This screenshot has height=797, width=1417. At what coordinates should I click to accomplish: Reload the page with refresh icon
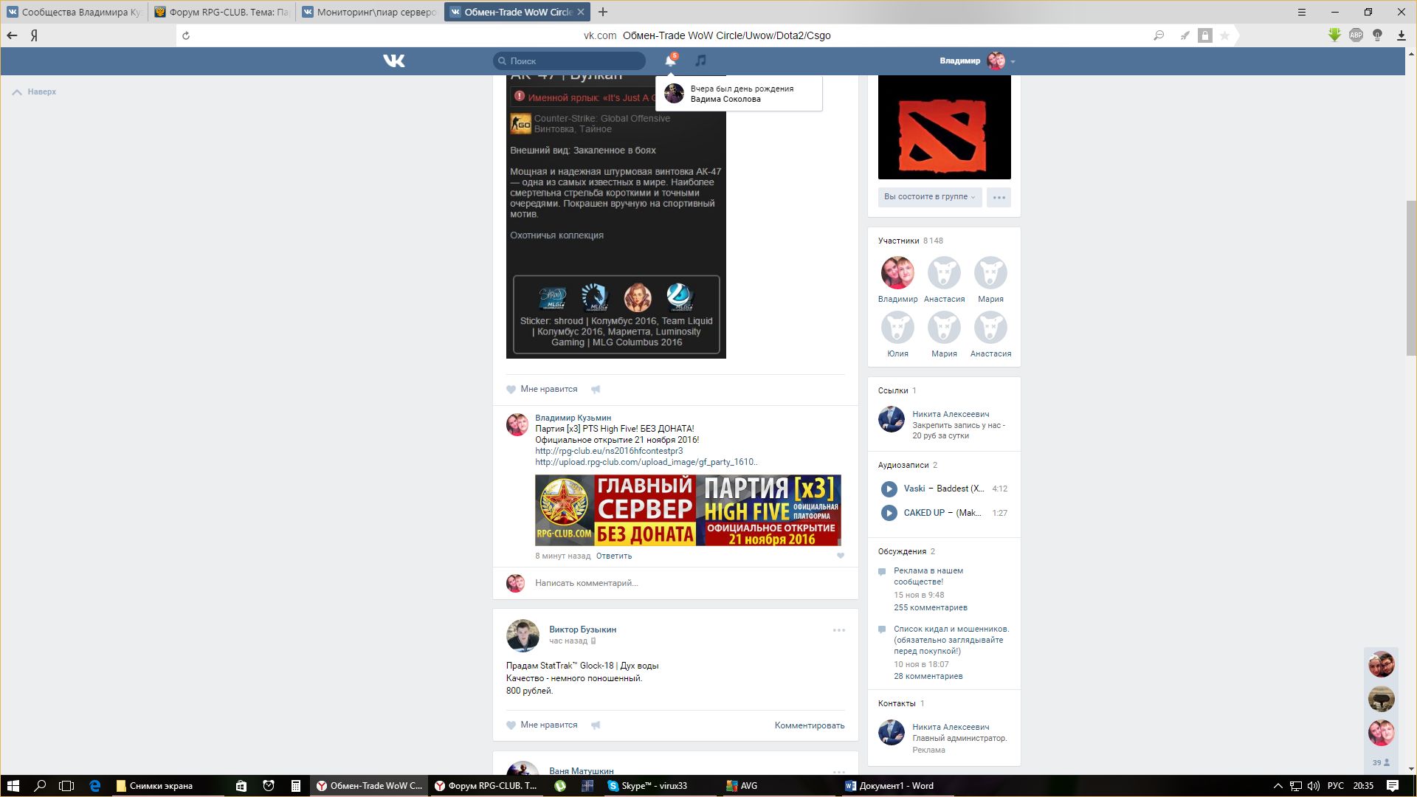point(186,35)
